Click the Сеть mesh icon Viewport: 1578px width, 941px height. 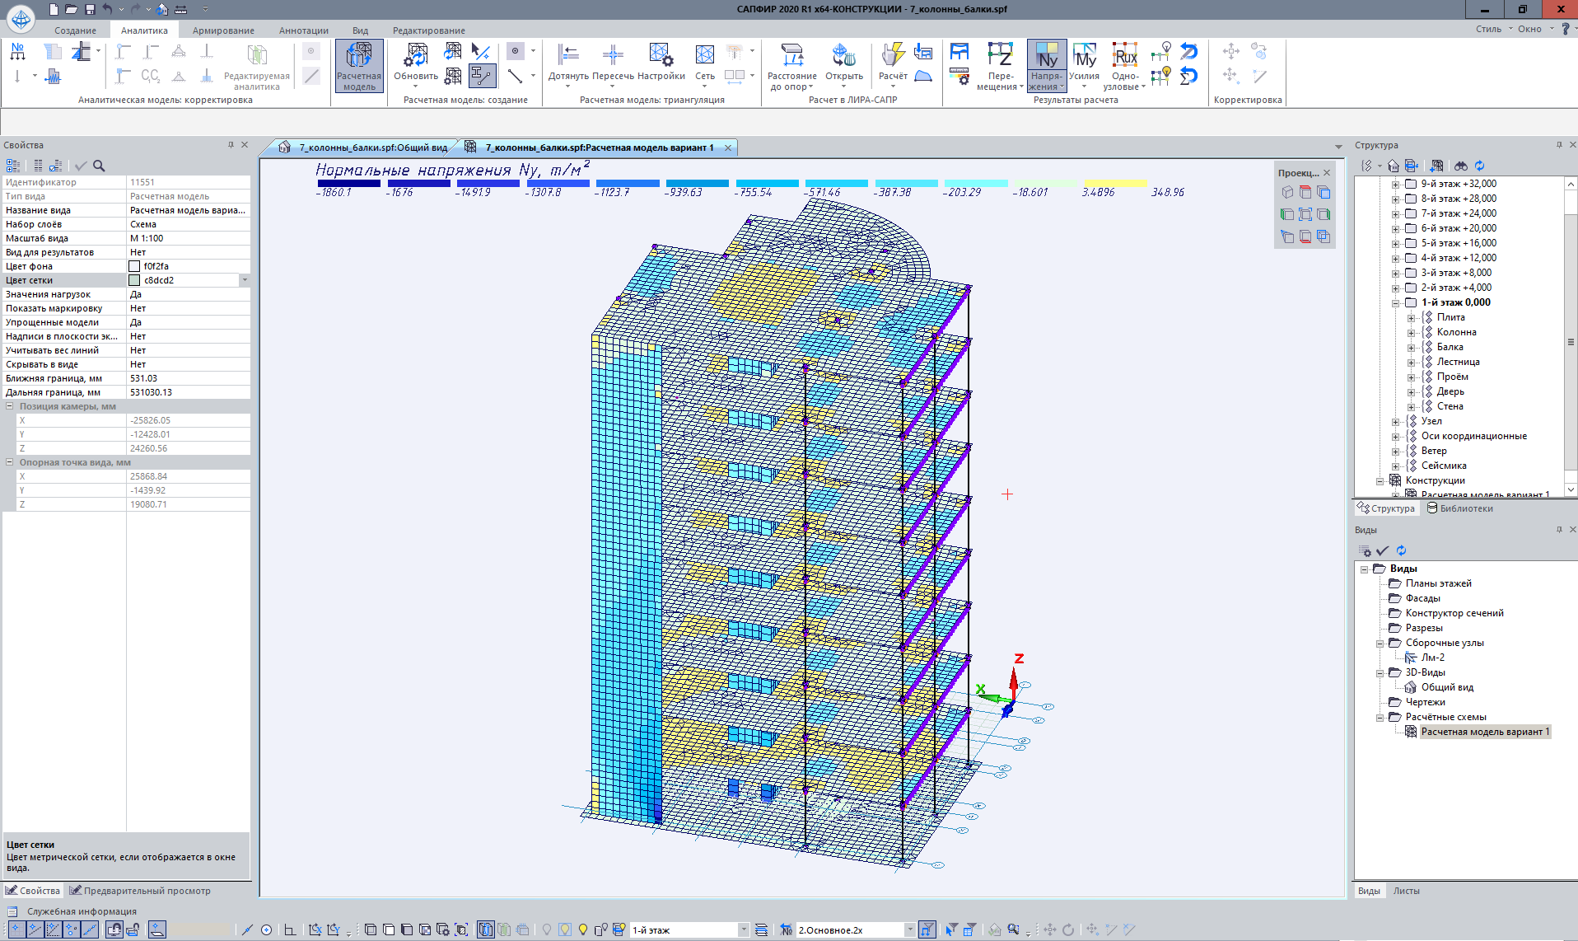(x=705, y=56)
